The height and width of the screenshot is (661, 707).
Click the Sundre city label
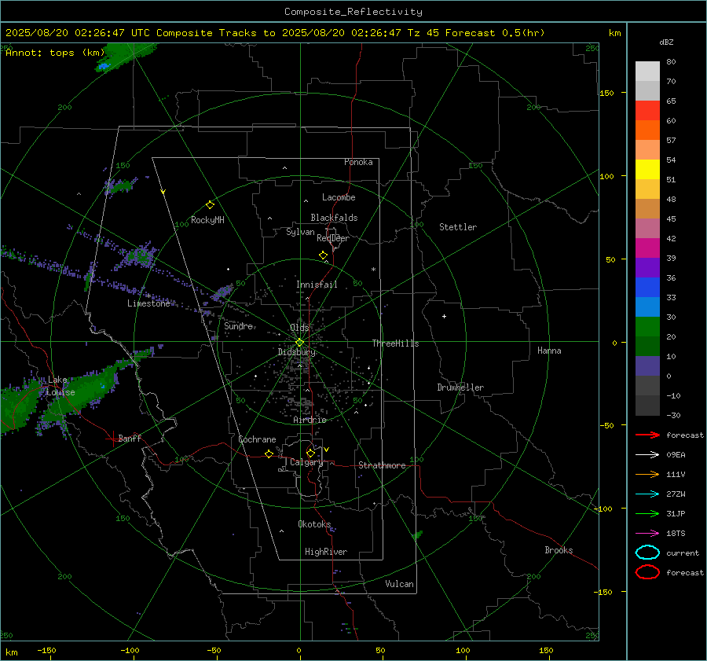pyautogui.click(x=239, y=326)
